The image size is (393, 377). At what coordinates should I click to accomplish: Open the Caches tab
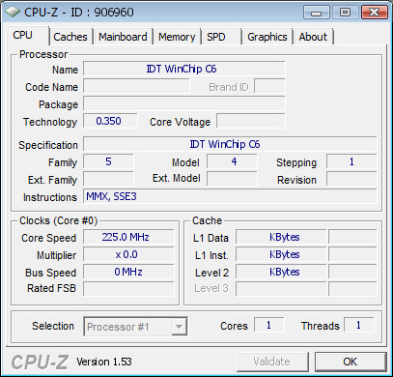pyautogui.click(x=70, y=37)
